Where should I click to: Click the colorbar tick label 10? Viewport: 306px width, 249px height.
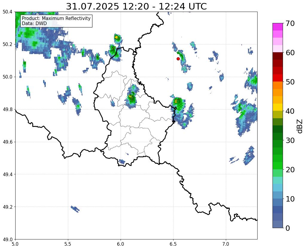tap(290, 199)
